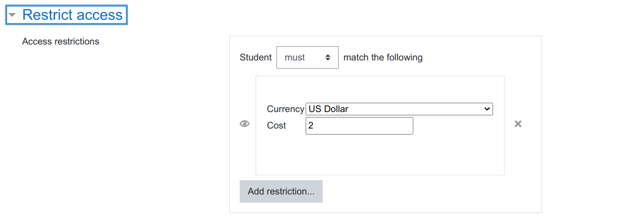Click the up-down arrows on 'must' selector
The width and height of the screenshot is (642, 223).
[328, 57]
